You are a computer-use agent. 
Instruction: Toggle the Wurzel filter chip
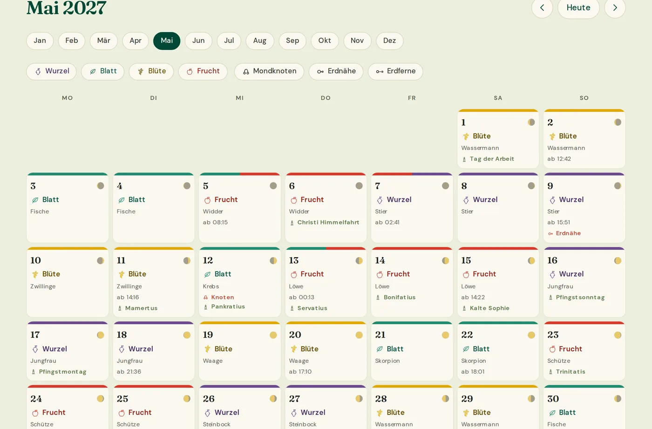52,71
